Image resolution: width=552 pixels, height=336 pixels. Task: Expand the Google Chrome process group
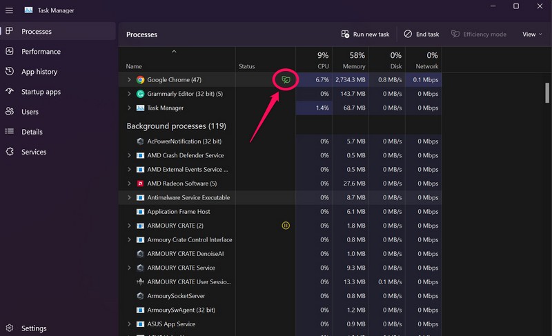pos(129,80)
